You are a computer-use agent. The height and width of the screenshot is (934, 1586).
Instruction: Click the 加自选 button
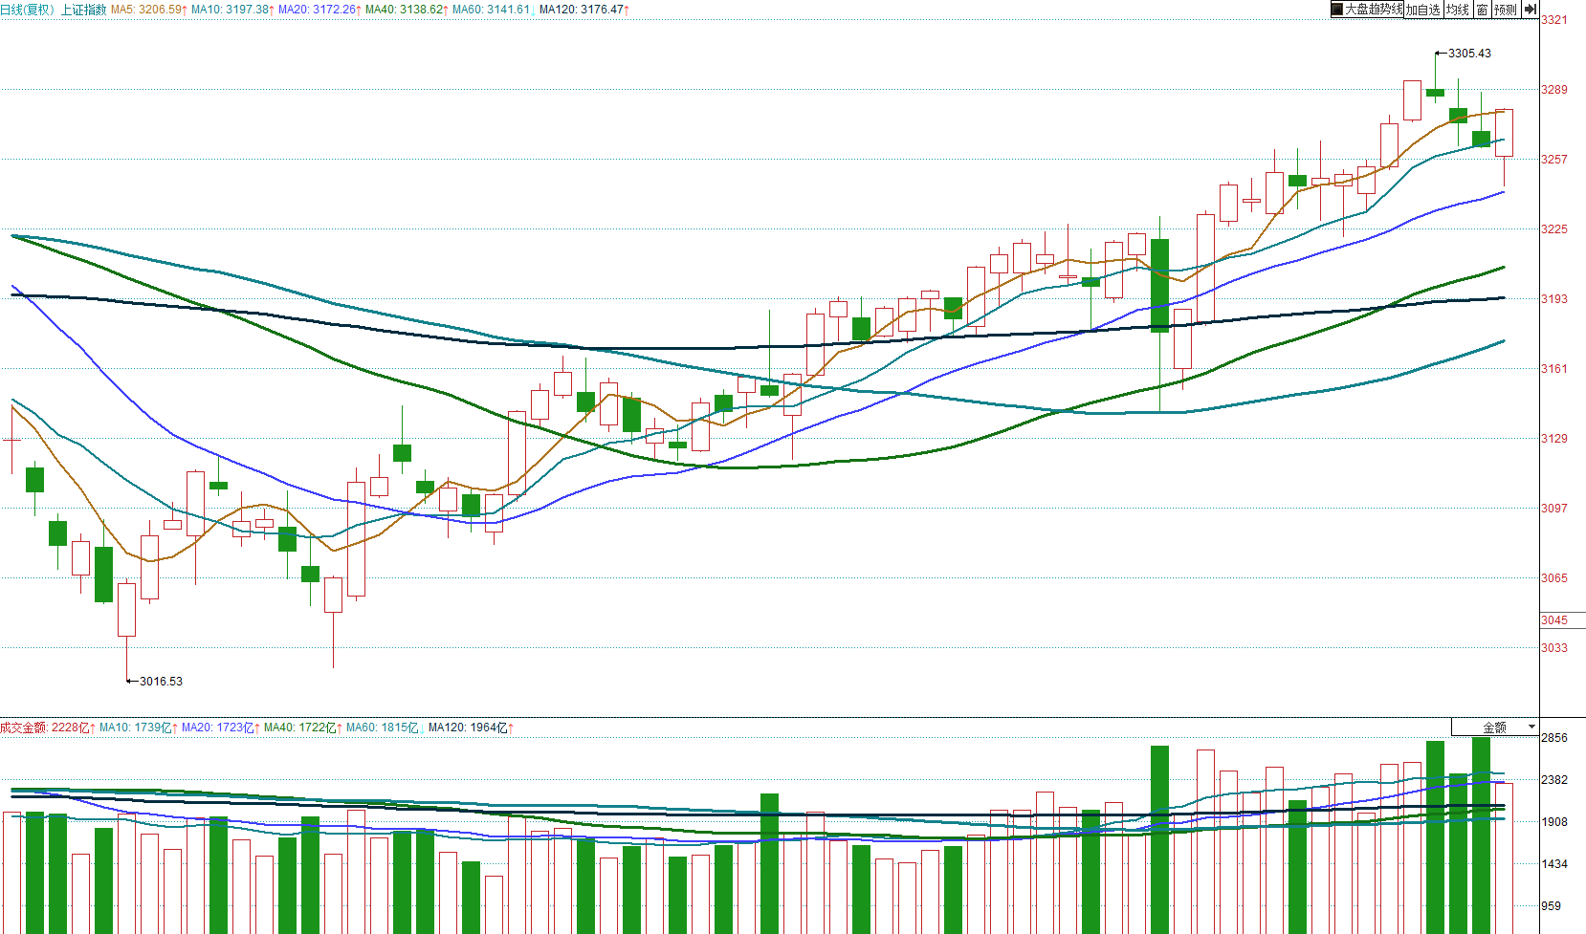point(1422,10)
